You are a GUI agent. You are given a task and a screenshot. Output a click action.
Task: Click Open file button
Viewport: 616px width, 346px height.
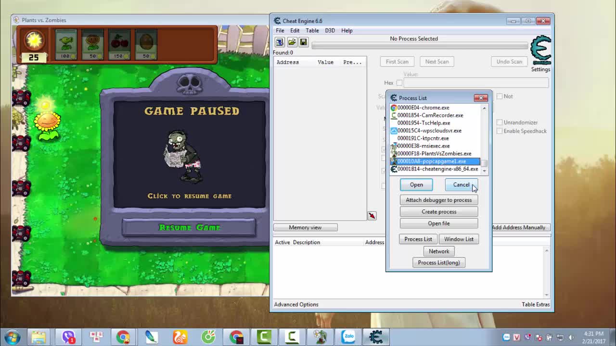click(x=439, y=223)
